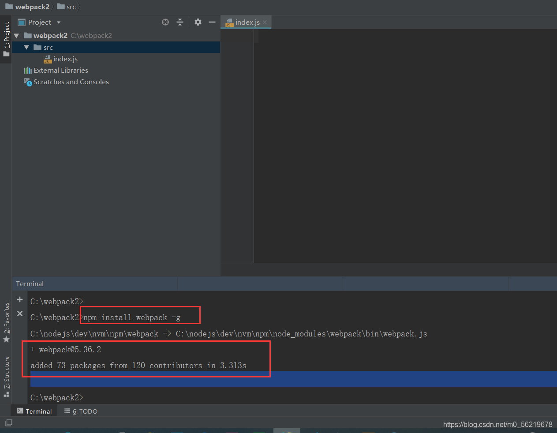Close the terminal session via the X icon

coord(19,313)
